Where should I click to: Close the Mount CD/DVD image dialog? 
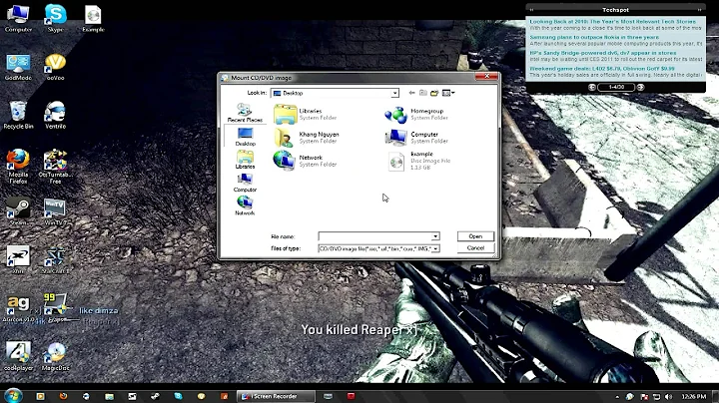[486, 77]
